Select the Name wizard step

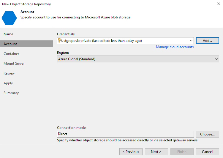[8, 34]
